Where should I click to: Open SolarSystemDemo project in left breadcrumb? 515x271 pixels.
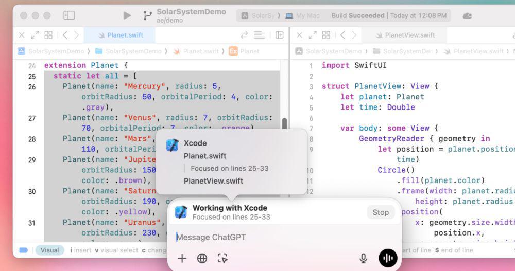click(51, 51)
